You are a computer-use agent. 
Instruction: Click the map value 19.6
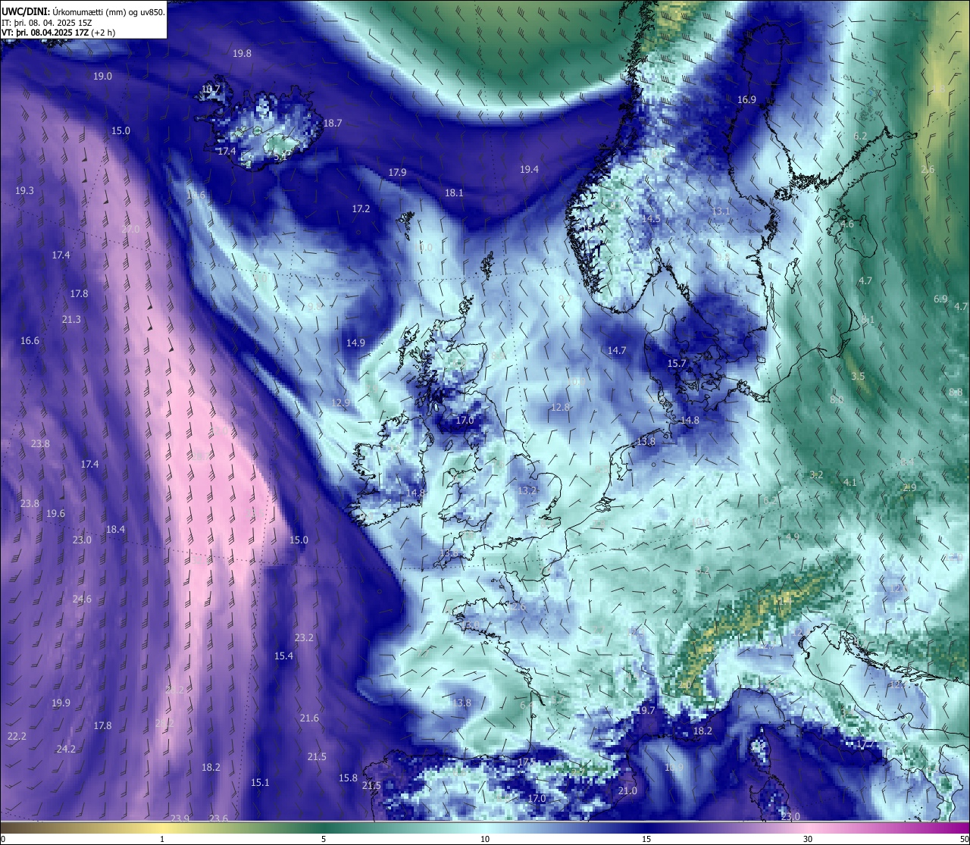click(x=55, y=513)
